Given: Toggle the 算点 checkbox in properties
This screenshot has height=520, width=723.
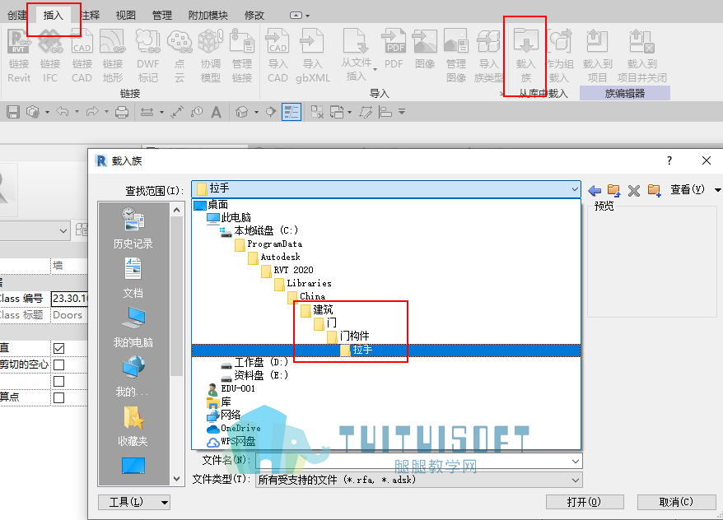Looking at the screenshot, I should [x=58, y=397].
